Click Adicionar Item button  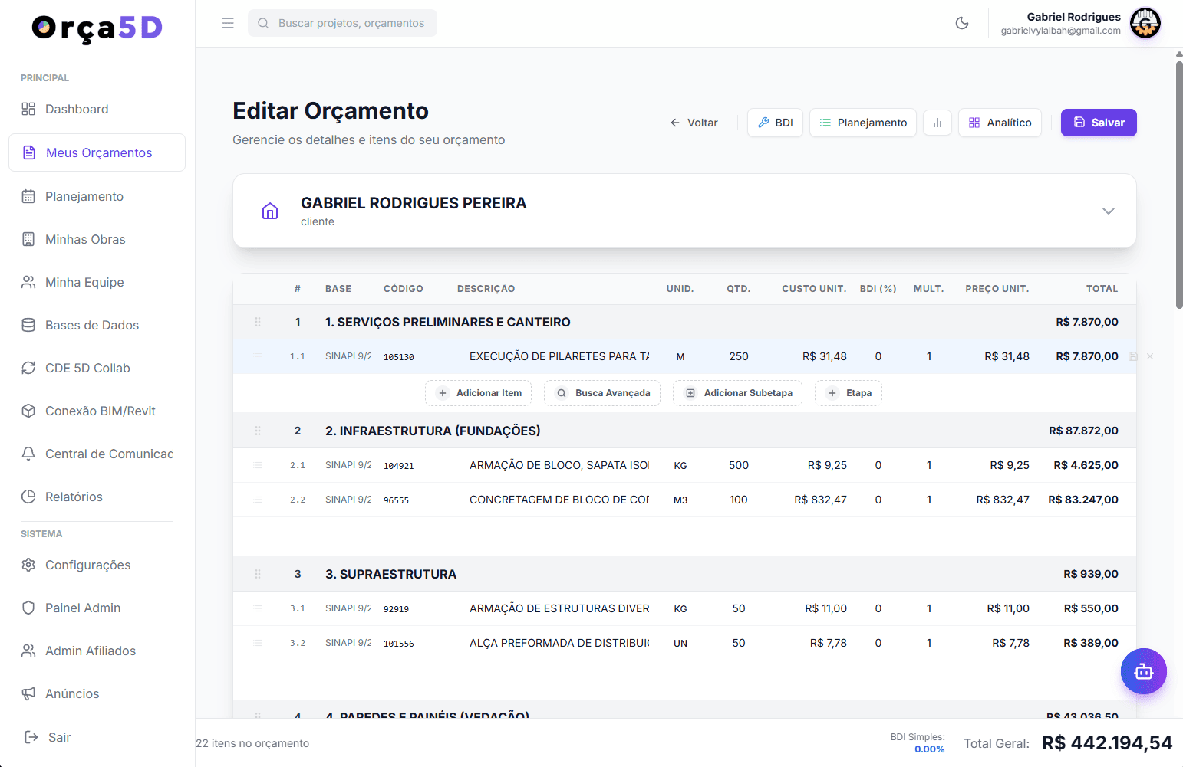478,393
